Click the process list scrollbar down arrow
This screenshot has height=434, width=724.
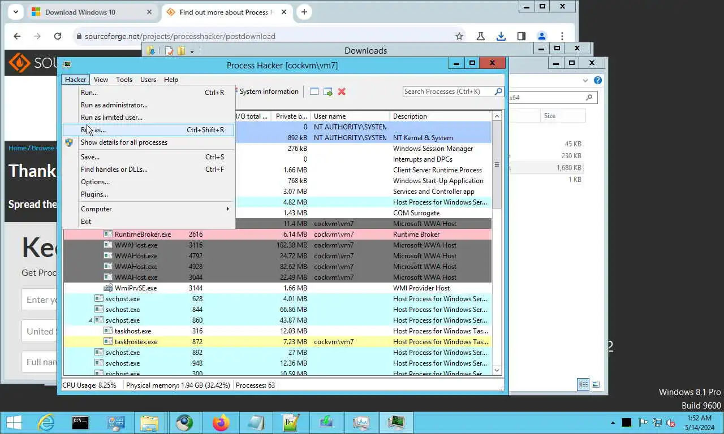click(497, 371)
